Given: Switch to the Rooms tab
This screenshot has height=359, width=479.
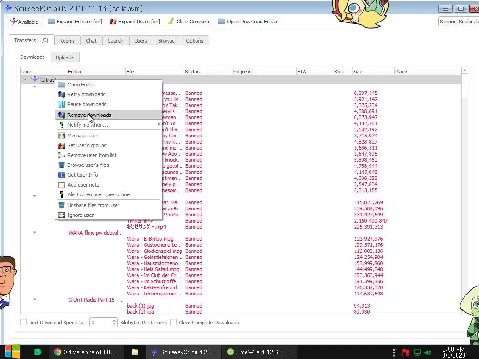Looking at the screenshot, I should (67, 41).
